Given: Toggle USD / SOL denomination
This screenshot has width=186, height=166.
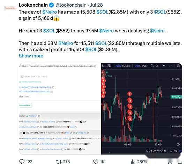Looking at the screenshot, I should (x=141, y=66).
